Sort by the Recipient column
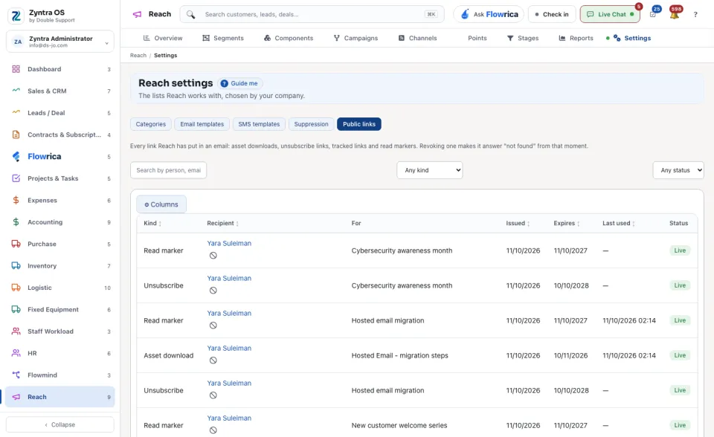The image size is (714, 437). [x=222, y=224]
